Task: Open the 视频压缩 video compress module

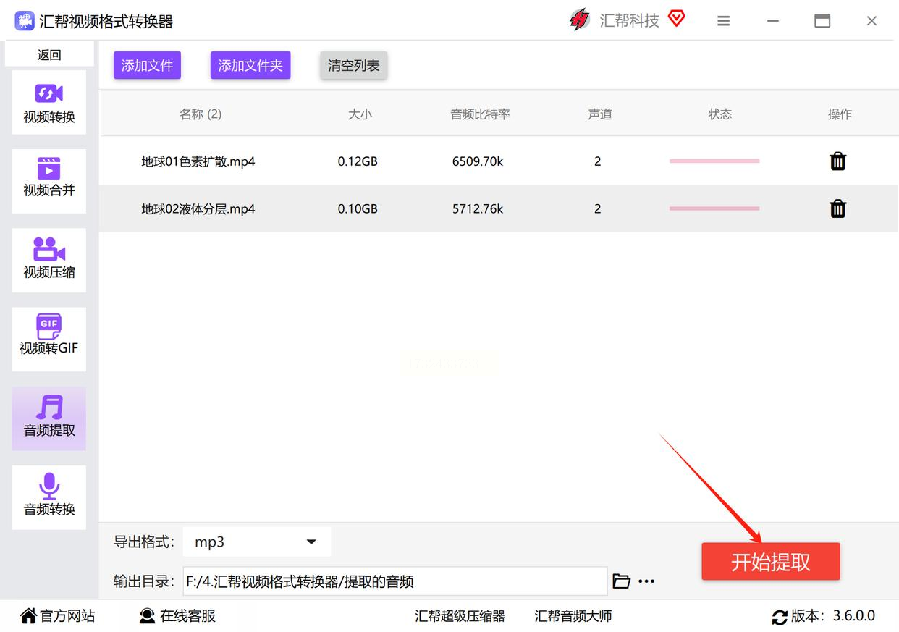Action: [x=49, y=260]
